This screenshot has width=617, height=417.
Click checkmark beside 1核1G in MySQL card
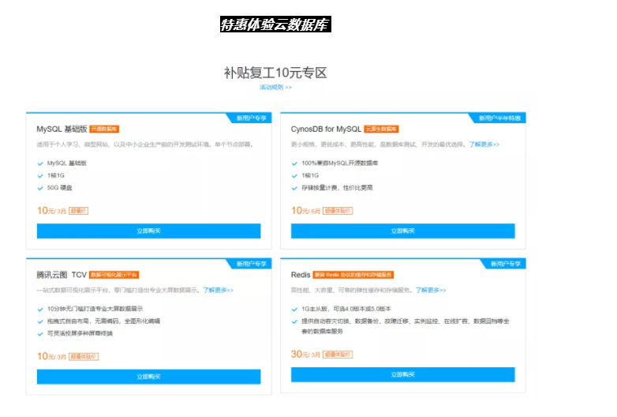pyautogui.click(x=40, y=176)
